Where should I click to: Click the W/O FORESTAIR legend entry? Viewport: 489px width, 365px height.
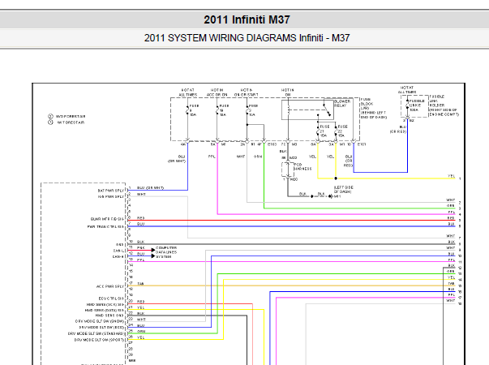point(66,116)
